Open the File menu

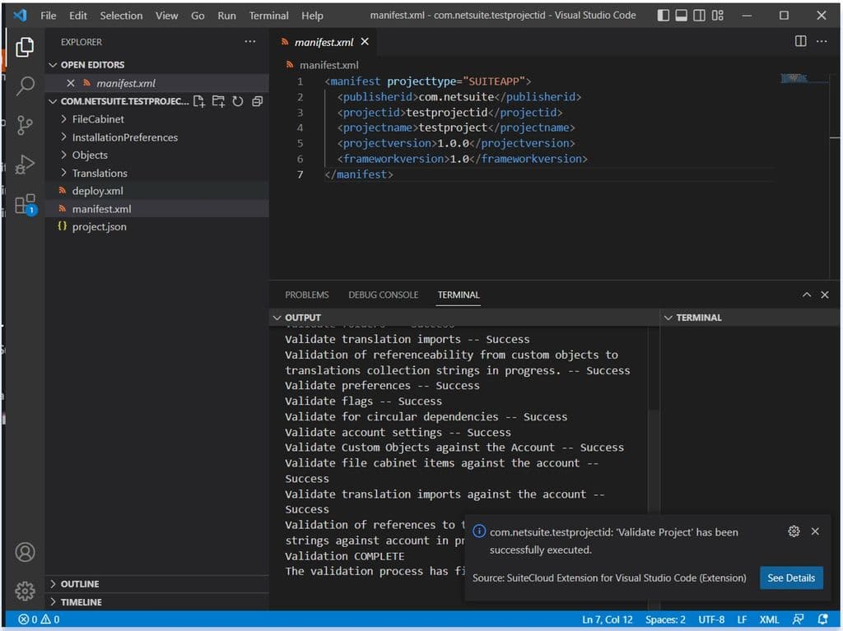(x=49, y=16)
